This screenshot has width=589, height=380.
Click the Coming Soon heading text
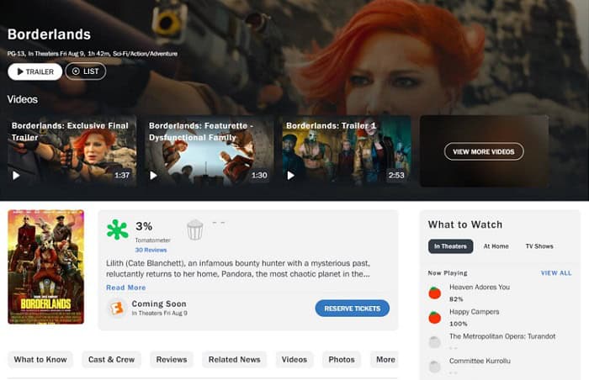[x=159, y=303]
